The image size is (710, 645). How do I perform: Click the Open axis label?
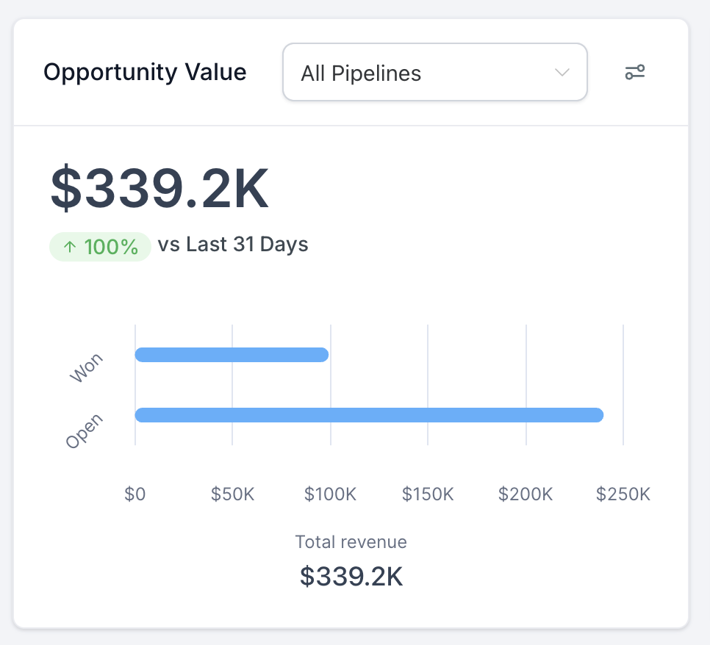coord(85,431)
